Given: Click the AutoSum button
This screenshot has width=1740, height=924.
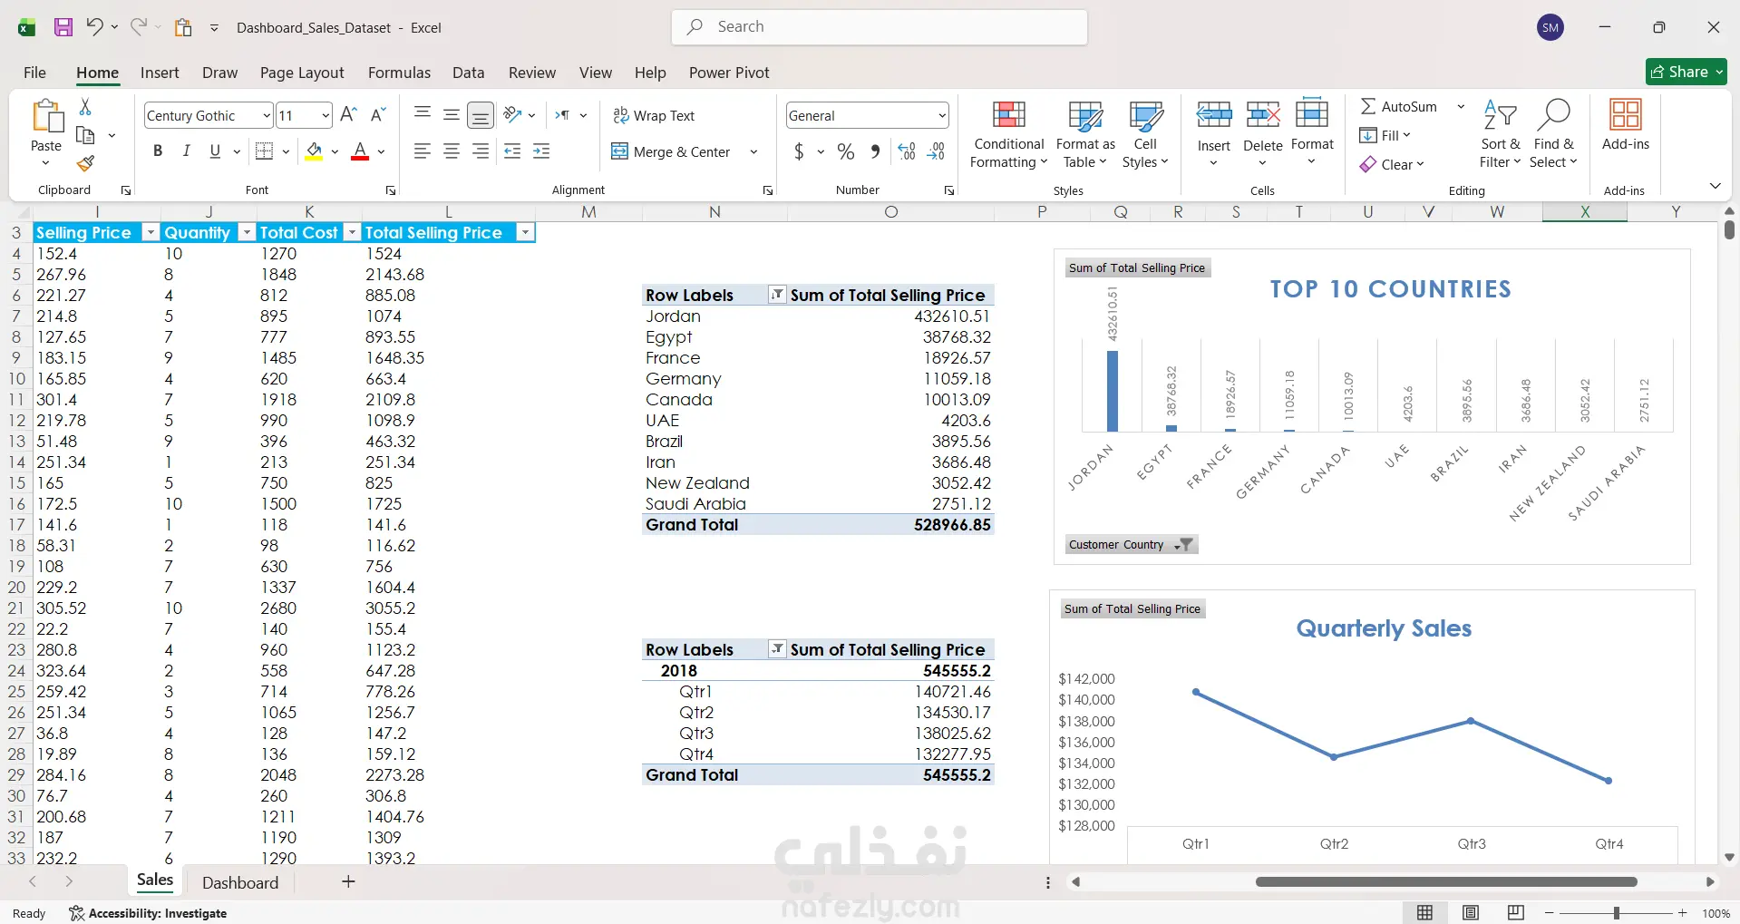Looking at the screenshot, I should coord(1399,107).
